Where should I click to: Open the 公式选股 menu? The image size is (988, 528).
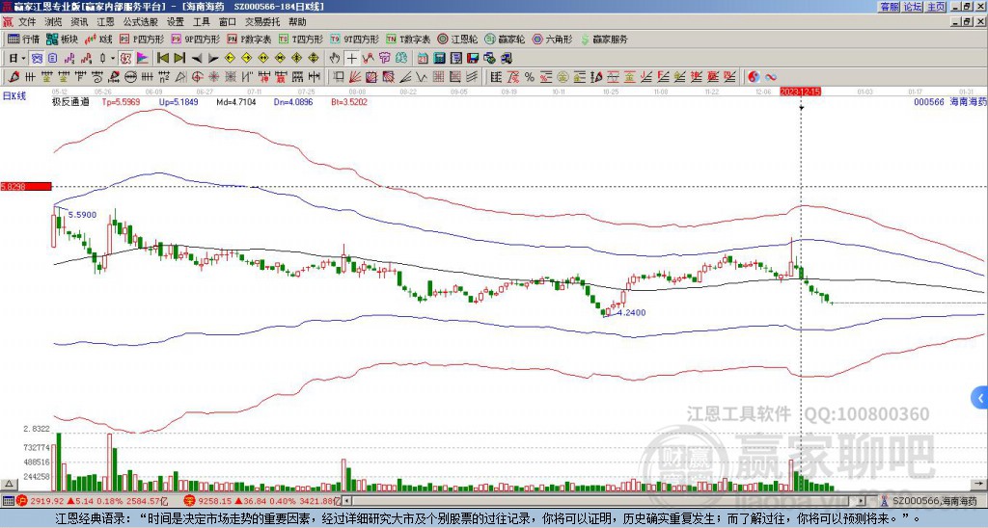(x=140, y=22)
